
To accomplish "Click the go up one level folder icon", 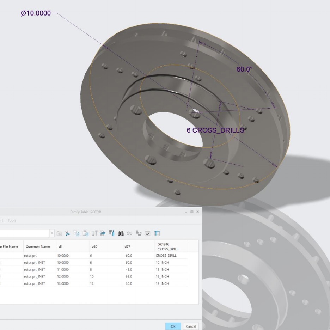I will [x=59, y=233].
